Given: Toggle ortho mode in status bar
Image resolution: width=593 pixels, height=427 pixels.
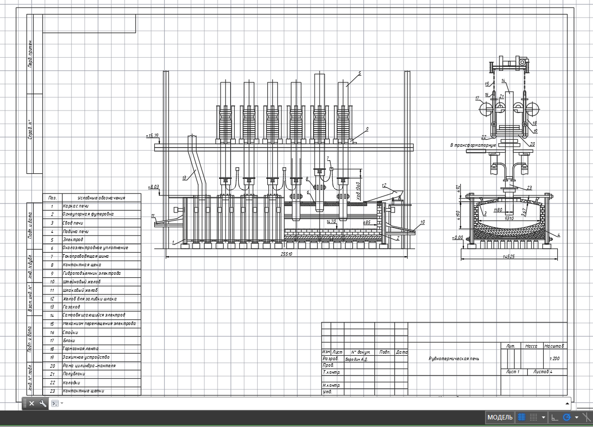Looking at the screenshot, I should [554, 417].
